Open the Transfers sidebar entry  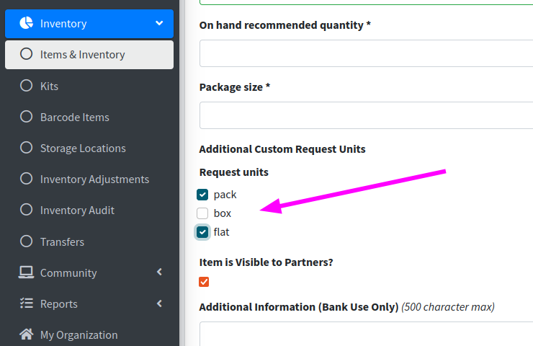click(89, 241)
